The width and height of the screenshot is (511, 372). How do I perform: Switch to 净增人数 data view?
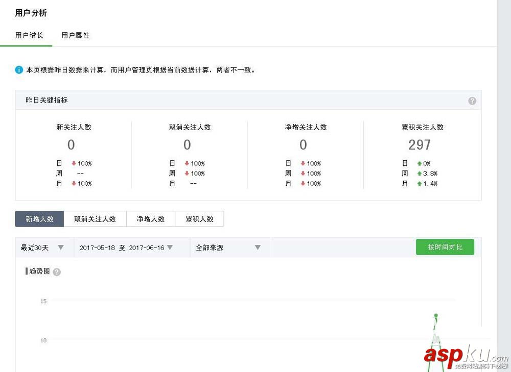[151, 219]
